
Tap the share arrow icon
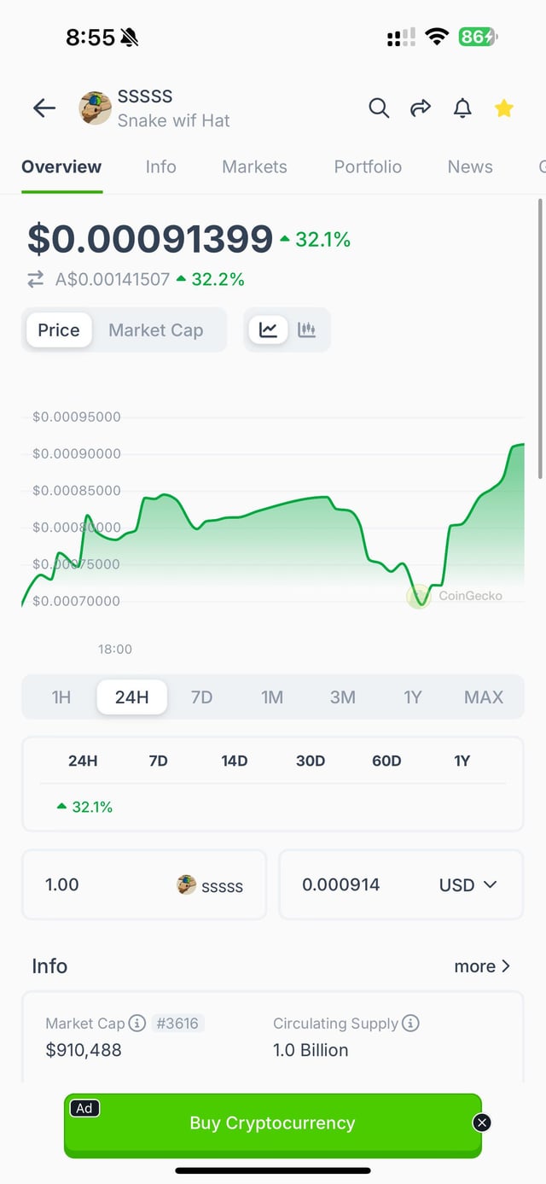(x=421, y=108)
